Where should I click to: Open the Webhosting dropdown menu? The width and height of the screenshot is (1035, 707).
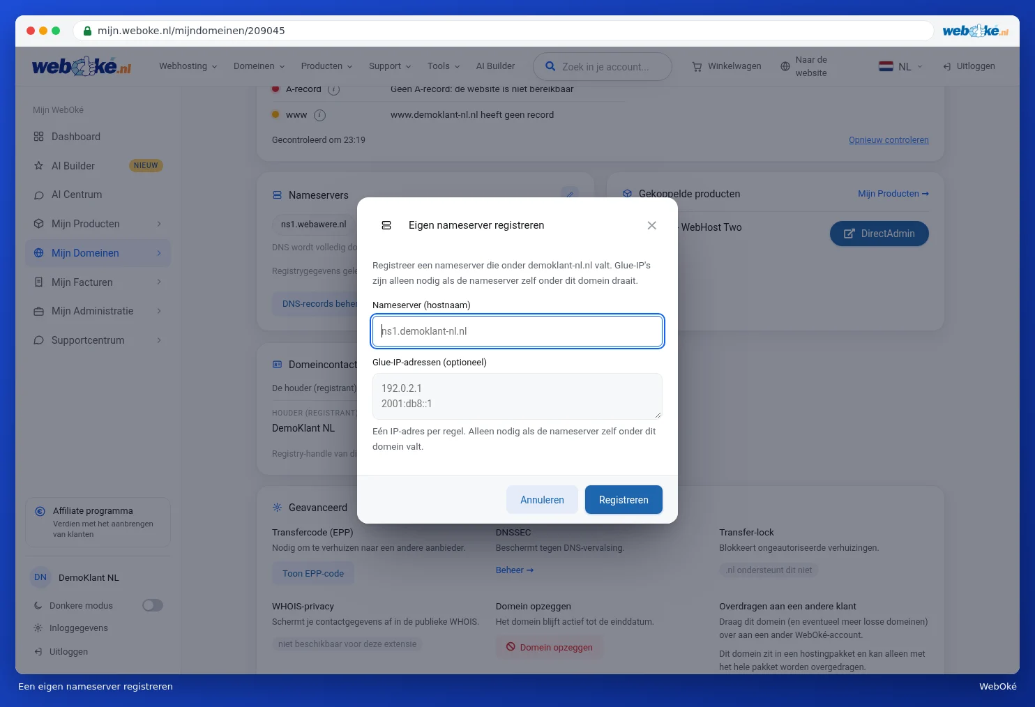pos(188,66)
